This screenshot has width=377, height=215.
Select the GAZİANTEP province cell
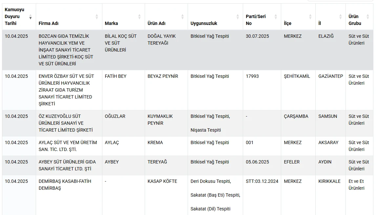[331, 90]
